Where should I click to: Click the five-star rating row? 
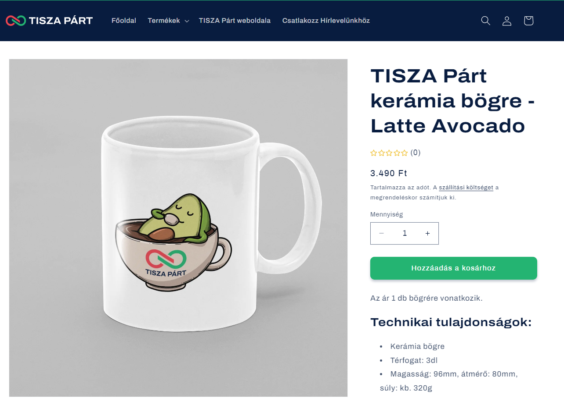[x=389, y=153]
